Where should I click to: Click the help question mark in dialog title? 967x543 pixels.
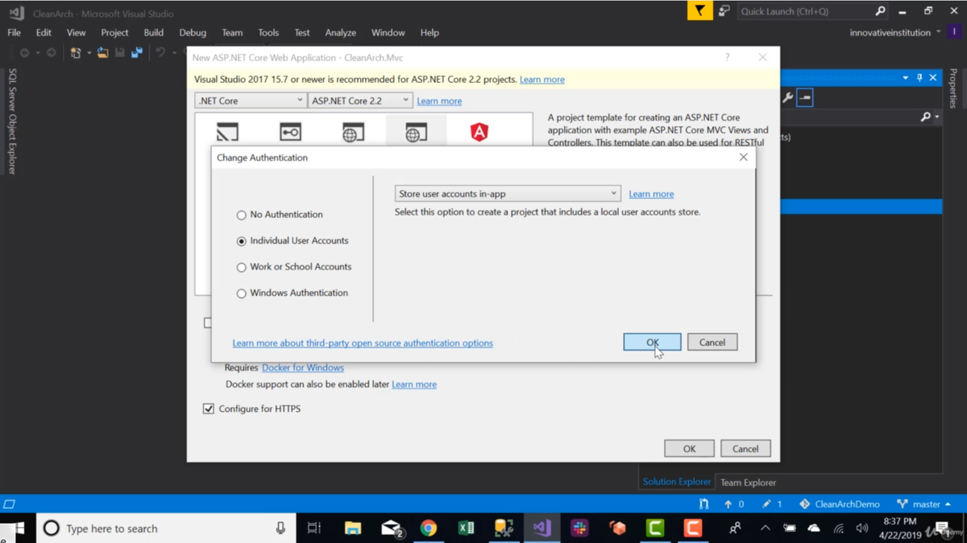pos(727,57)
